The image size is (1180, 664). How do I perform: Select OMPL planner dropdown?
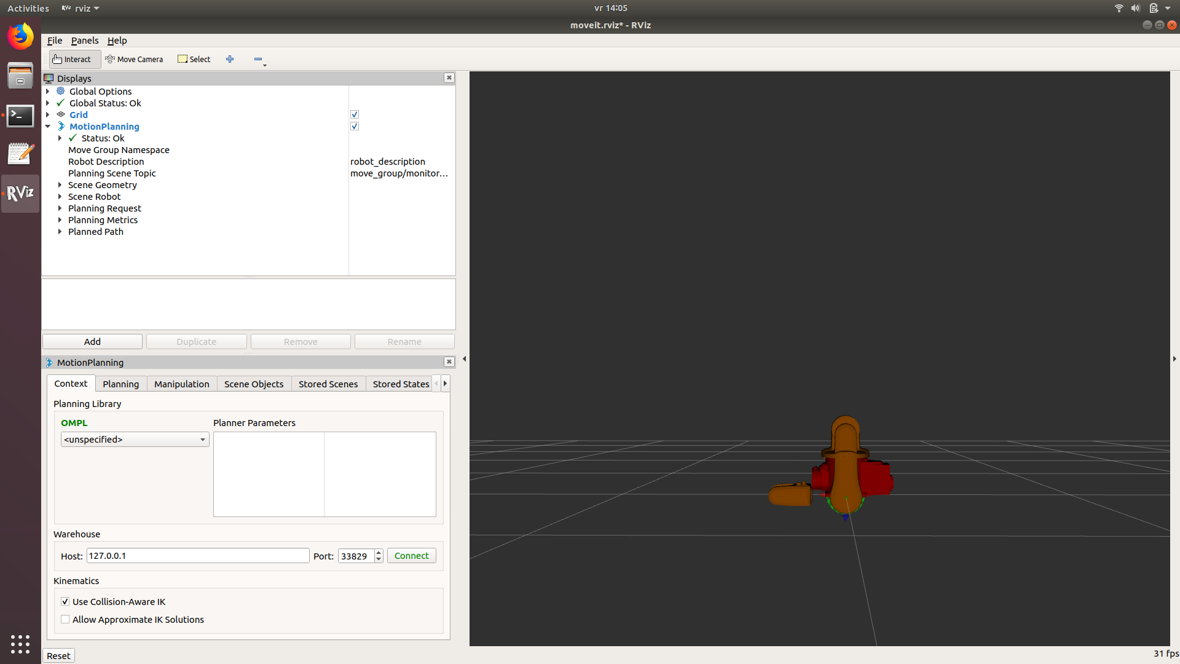pos(134,438)
